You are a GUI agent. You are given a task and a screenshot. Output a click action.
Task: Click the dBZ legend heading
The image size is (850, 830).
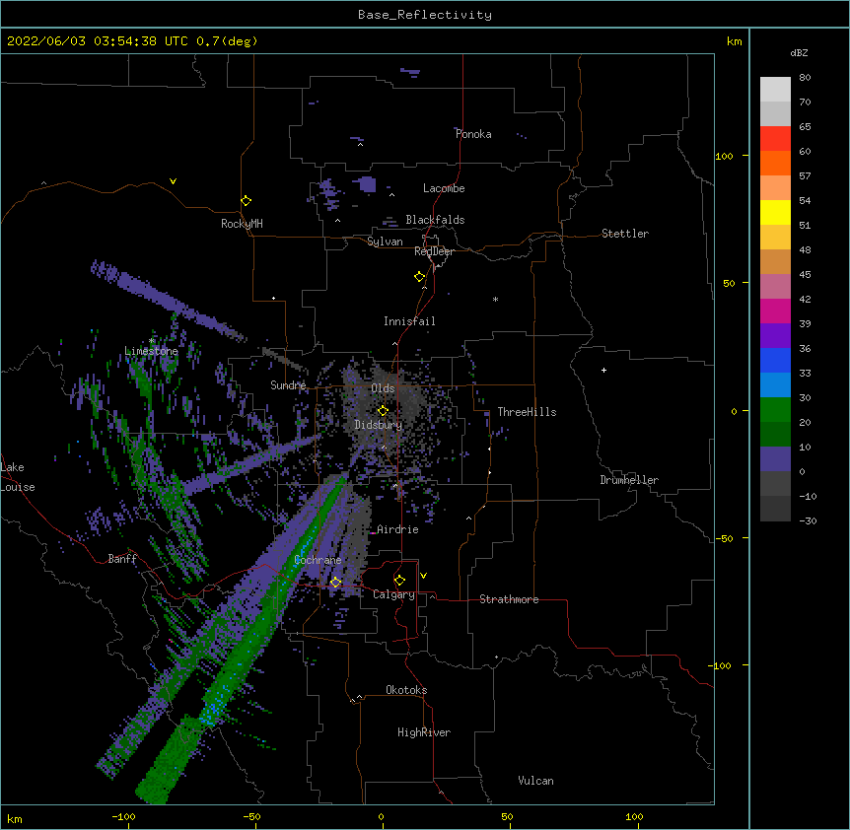[x=799, y=52]
